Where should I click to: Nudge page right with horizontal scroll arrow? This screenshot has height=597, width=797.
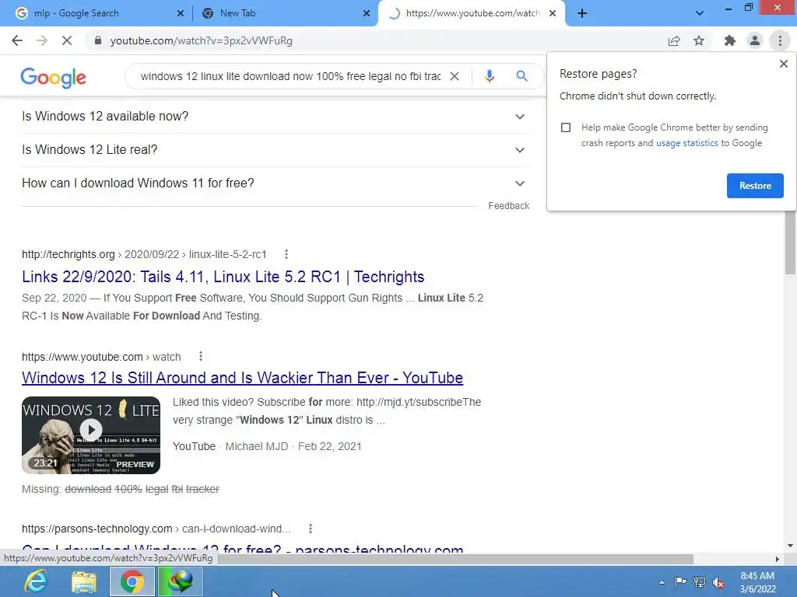click(777, 559)
